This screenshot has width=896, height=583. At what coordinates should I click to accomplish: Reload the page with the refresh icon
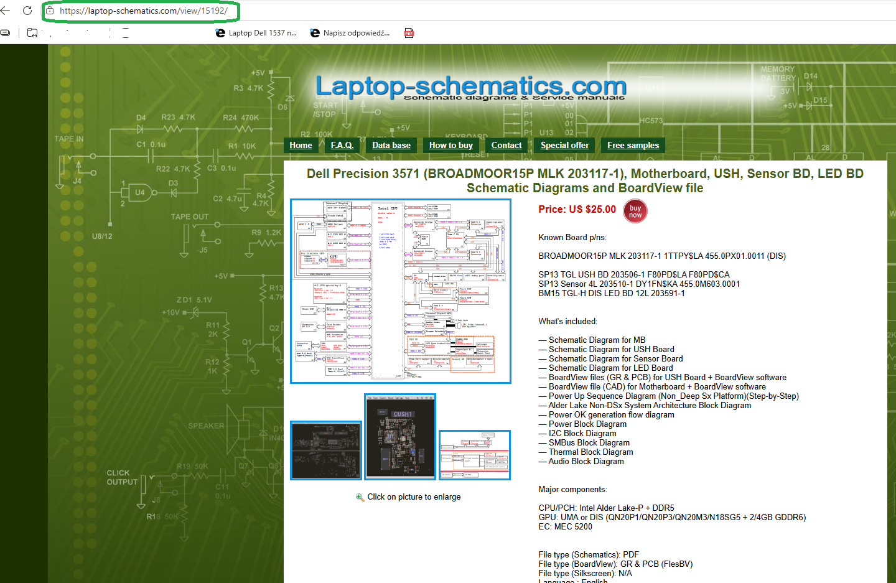pos(27,11)
